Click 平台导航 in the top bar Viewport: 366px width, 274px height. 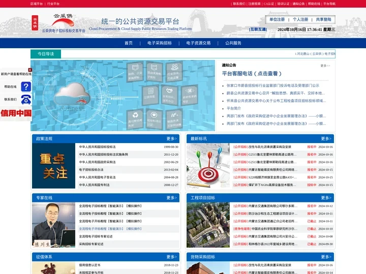click(x=329, y=4)
